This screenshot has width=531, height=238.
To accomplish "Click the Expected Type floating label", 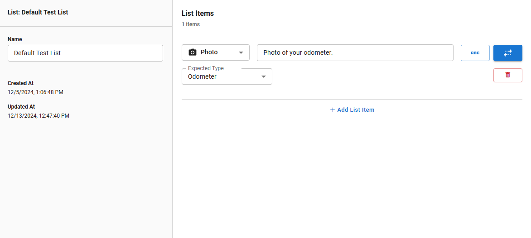I will coord(206,68).
